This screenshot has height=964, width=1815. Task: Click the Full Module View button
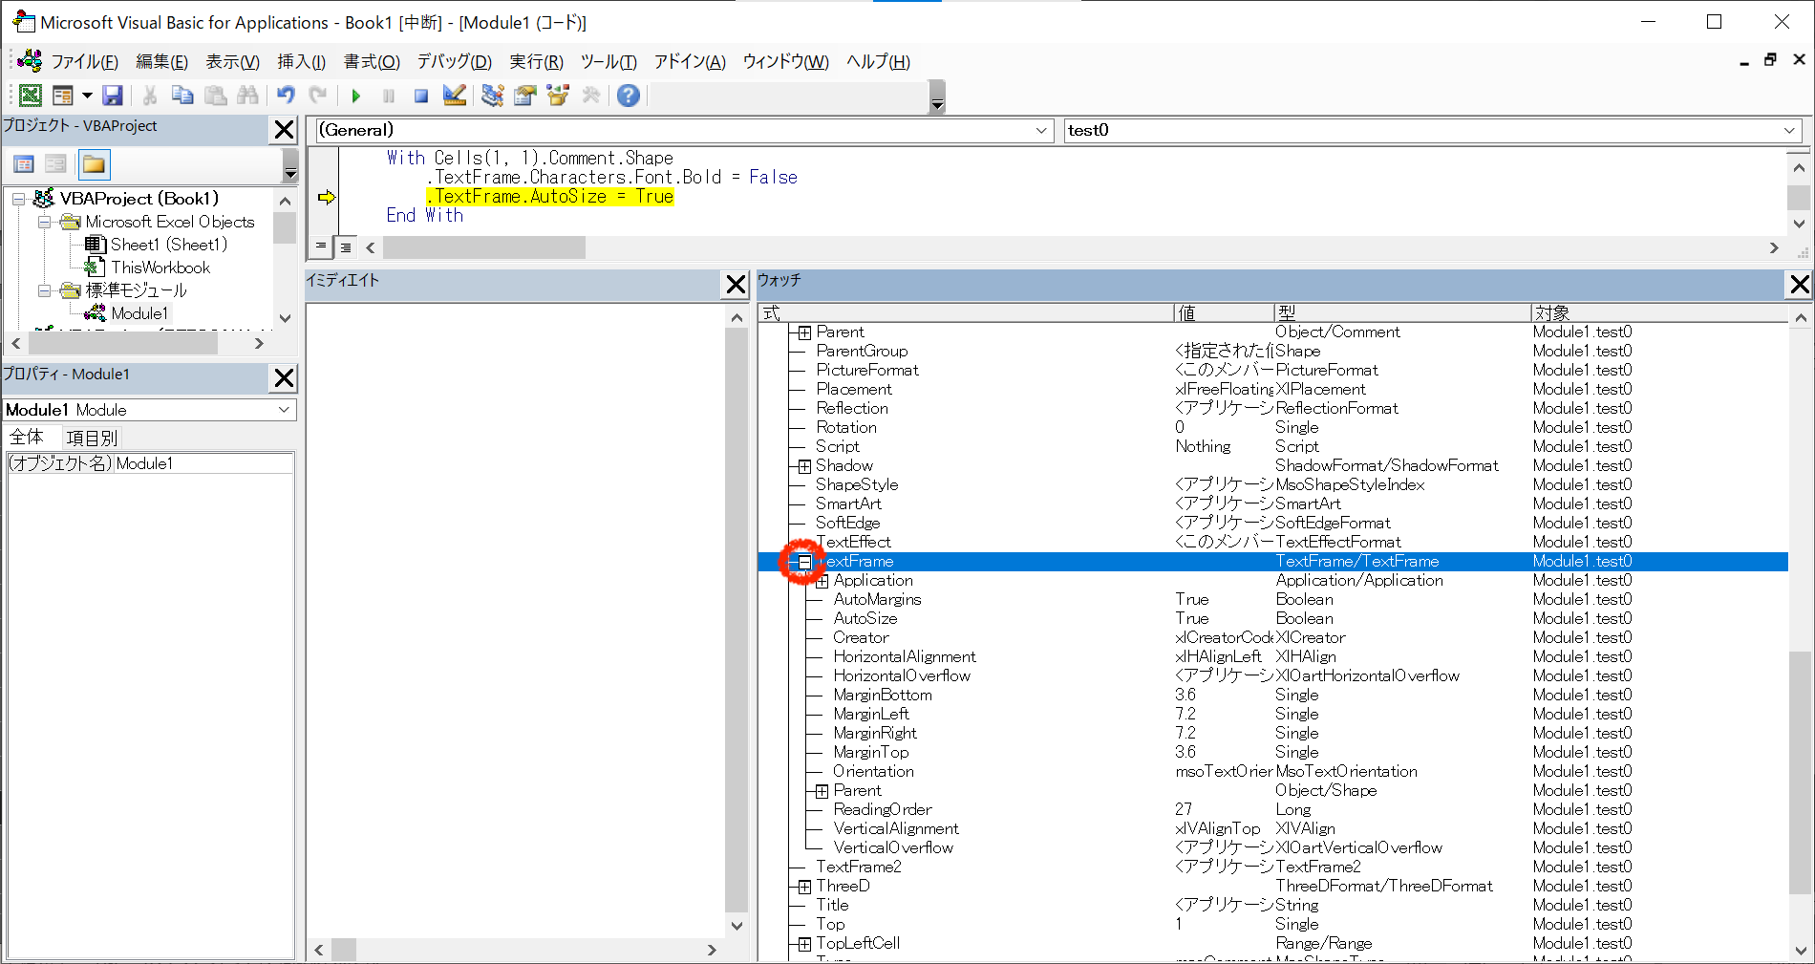[346, 247]
